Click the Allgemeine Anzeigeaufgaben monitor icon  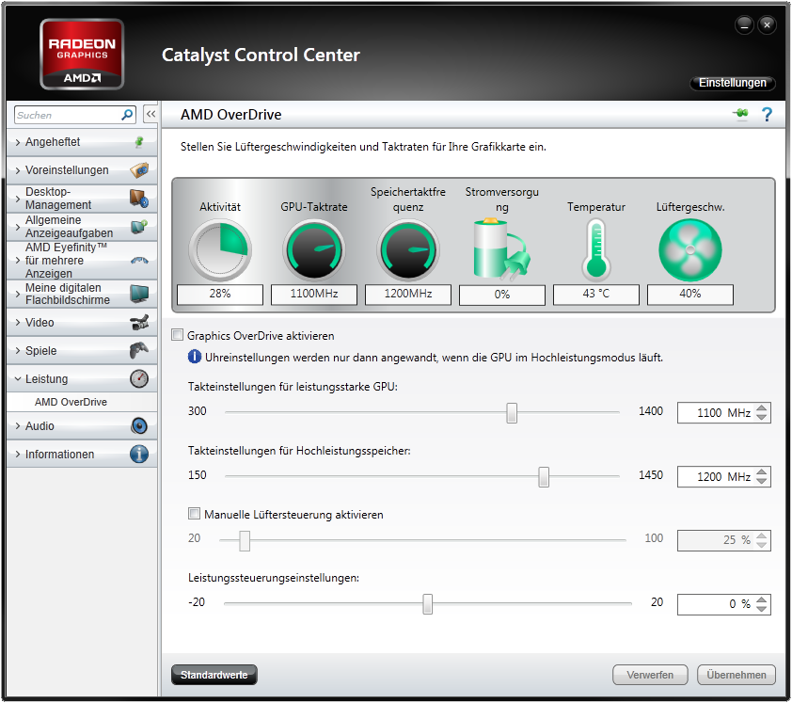click(x=139, y=227)
